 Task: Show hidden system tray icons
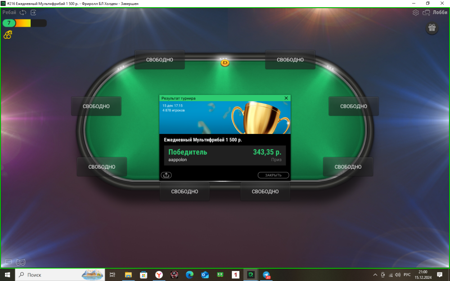375,275
